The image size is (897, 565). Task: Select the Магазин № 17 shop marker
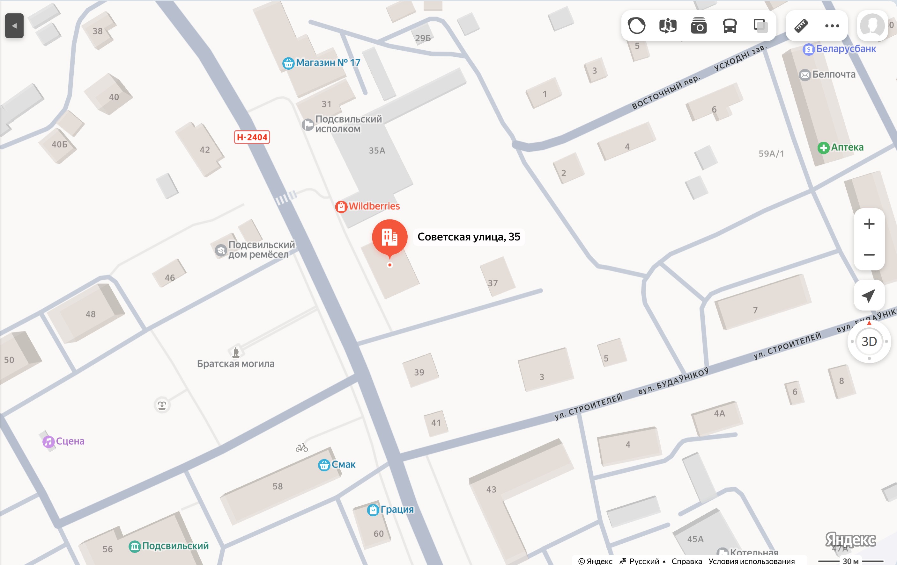[321, 63]
